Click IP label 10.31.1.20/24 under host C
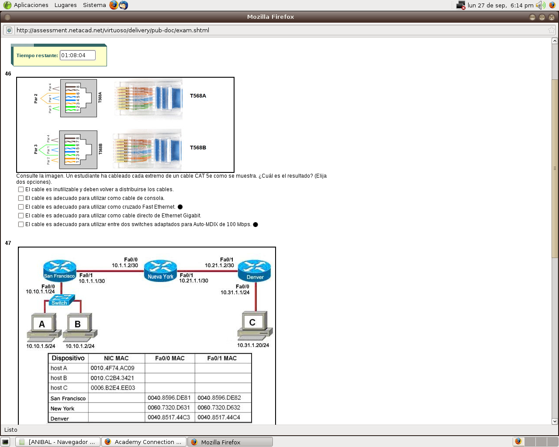Image resolution: width=559 pixels, height=447 pixels. click(253, 345)
